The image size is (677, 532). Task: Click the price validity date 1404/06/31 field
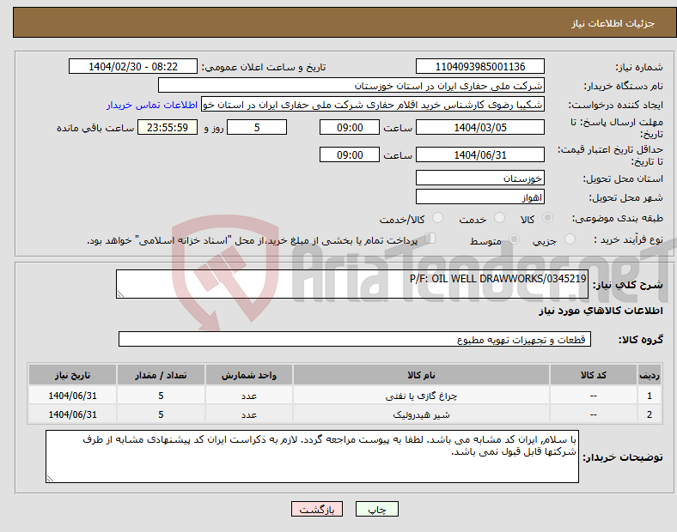pos(479,154)
